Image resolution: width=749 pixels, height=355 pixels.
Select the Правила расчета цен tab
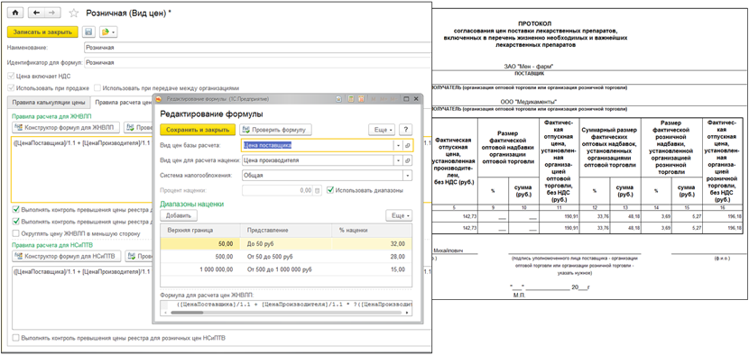point(123,103)
